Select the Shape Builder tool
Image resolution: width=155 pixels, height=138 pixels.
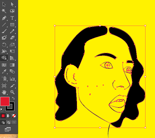coord(4,58)
